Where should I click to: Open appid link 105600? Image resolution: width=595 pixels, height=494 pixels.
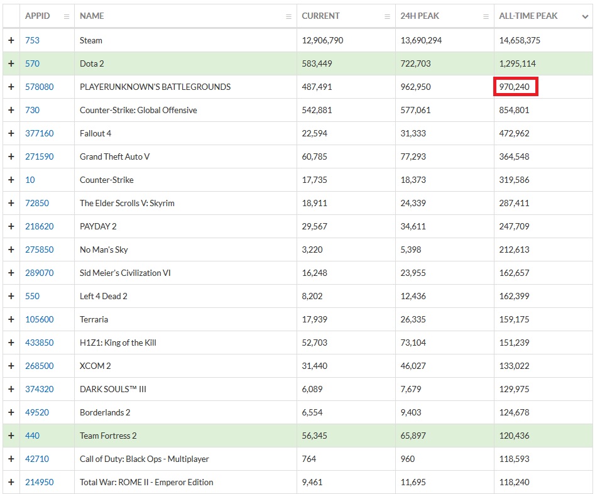(x=40, y=319)
